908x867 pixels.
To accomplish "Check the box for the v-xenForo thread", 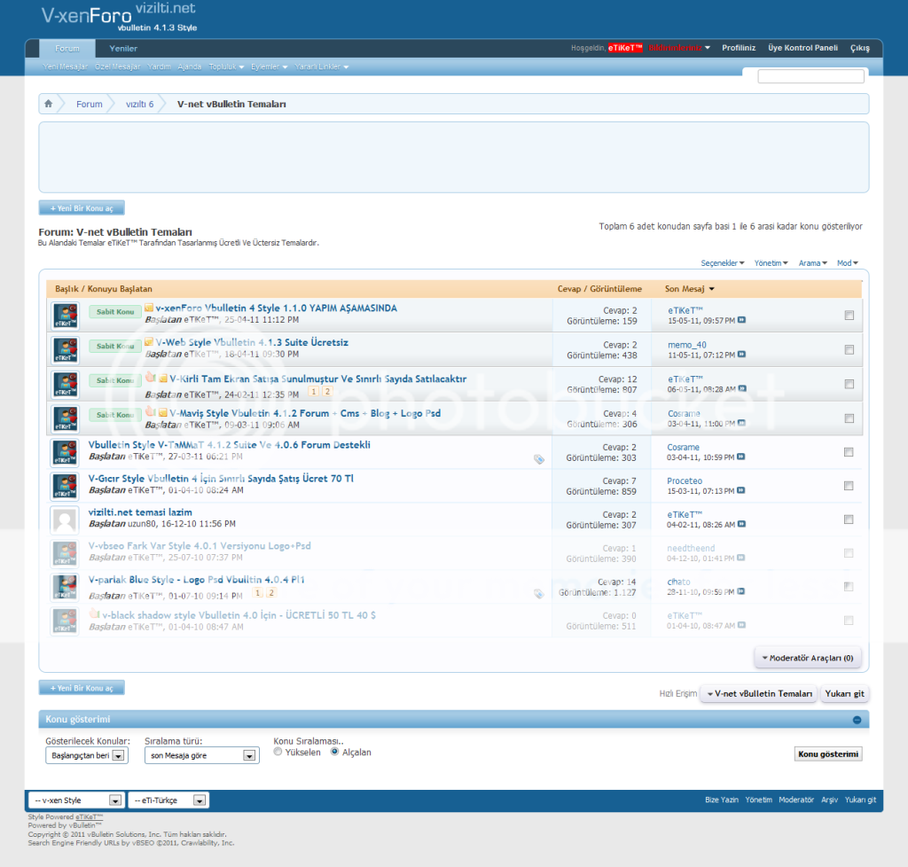I will point(849,316).
